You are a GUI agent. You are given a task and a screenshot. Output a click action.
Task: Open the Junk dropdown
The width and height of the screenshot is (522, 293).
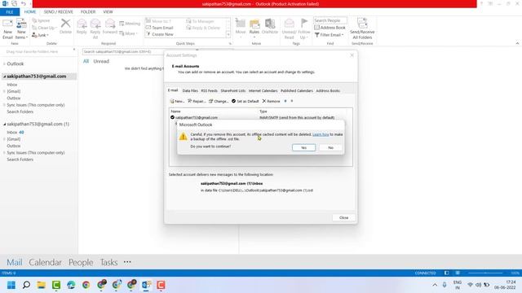click(40, 35)
